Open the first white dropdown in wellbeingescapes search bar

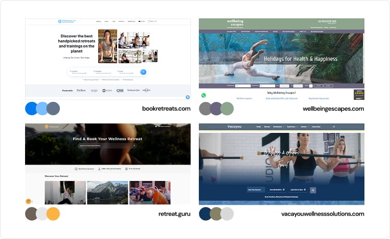point(243,86)
